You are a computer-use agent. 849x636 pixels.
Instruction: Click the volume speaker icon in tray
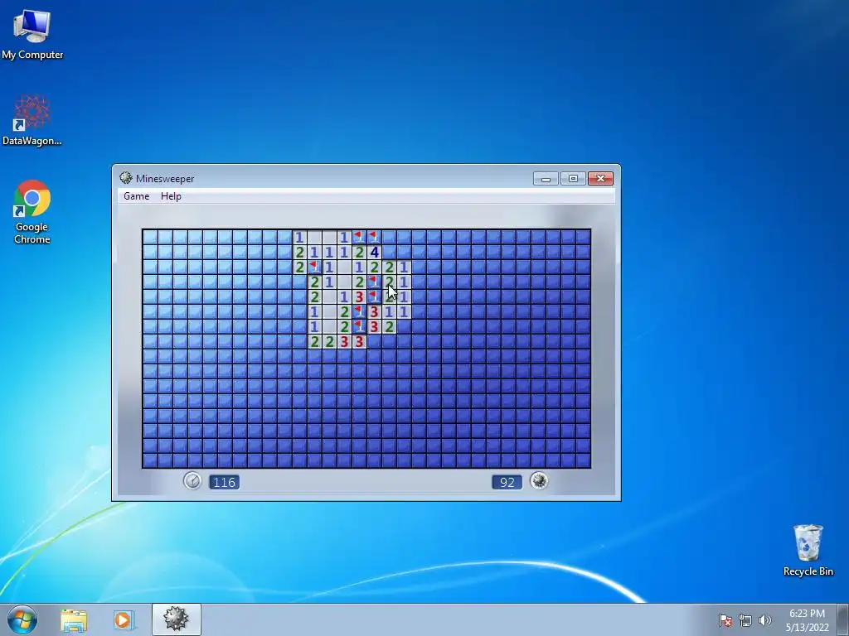click(x=764, y=620)
